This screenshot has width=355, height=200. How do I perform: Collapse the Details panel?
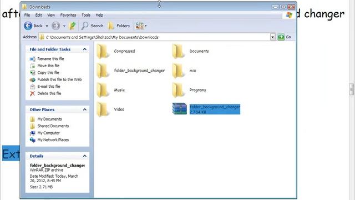[x=85, y=156]
